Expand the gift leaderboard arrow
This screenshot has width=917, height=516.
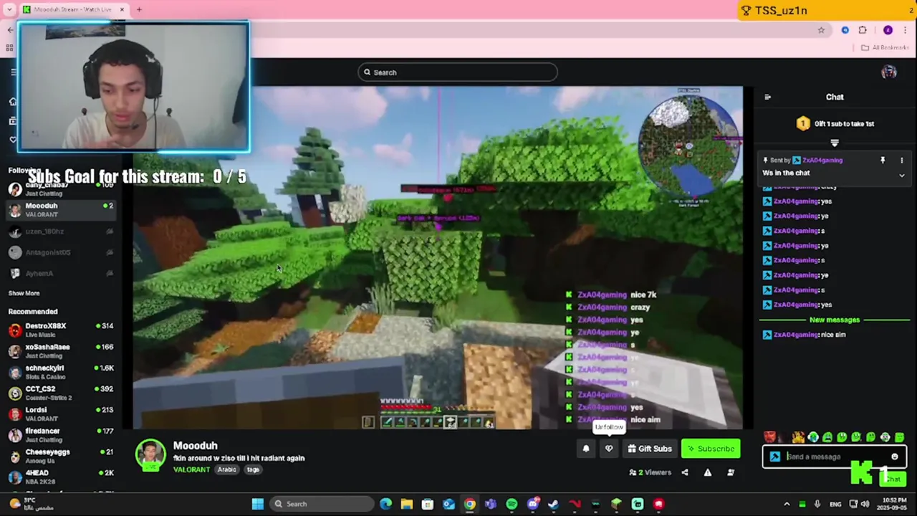click(835, 143)
